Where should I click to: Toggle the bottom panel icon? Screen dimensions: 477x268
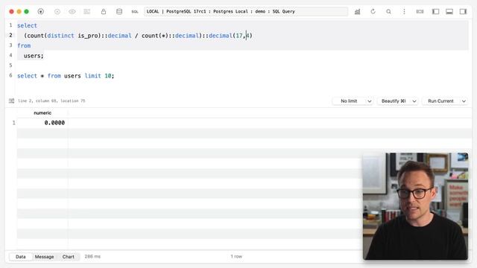pos(449,12)
